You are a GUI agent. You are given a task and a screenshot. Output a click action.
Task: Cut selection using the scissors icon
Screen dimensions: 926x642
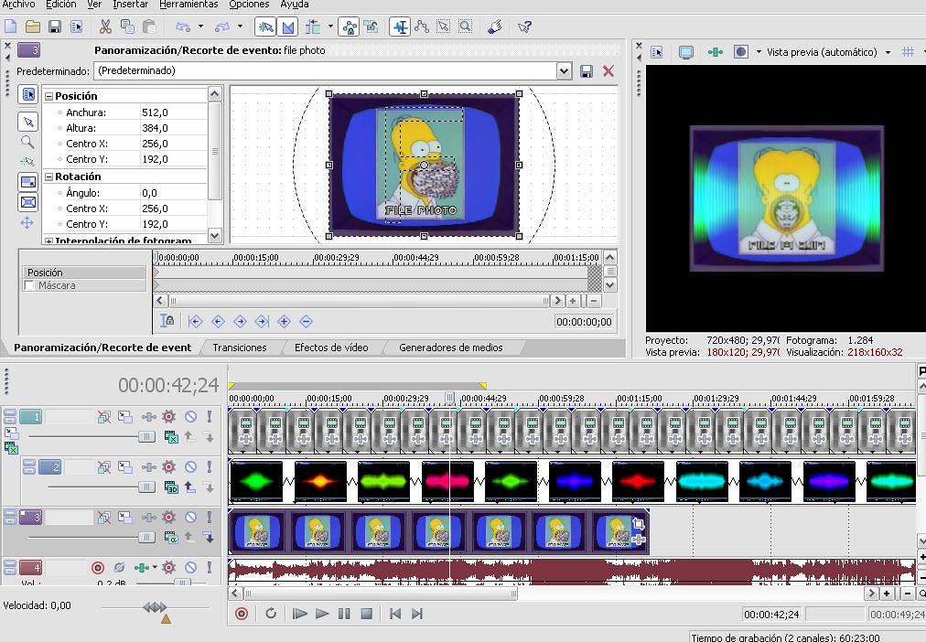tap(105, 27)
